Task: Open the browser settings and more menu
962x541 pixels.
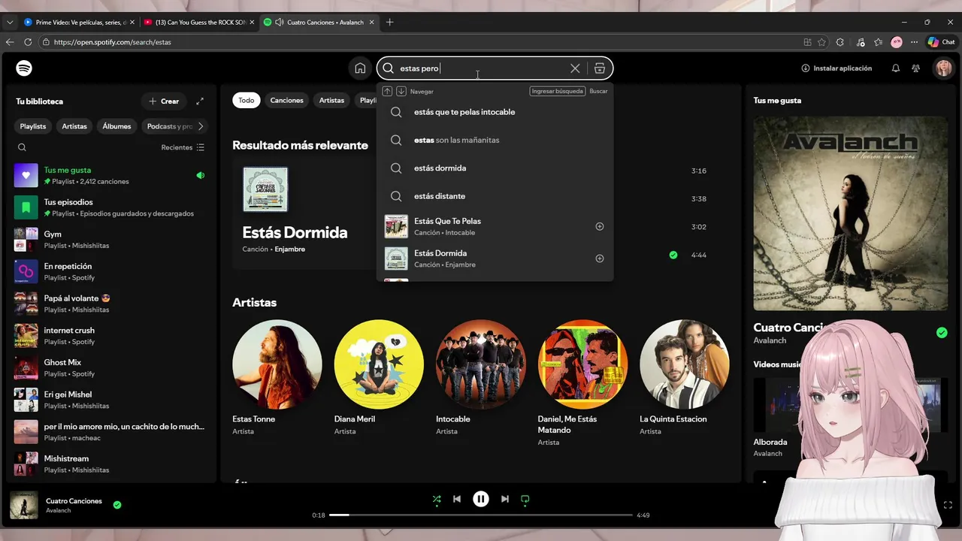Action: [x=915, y=42]
